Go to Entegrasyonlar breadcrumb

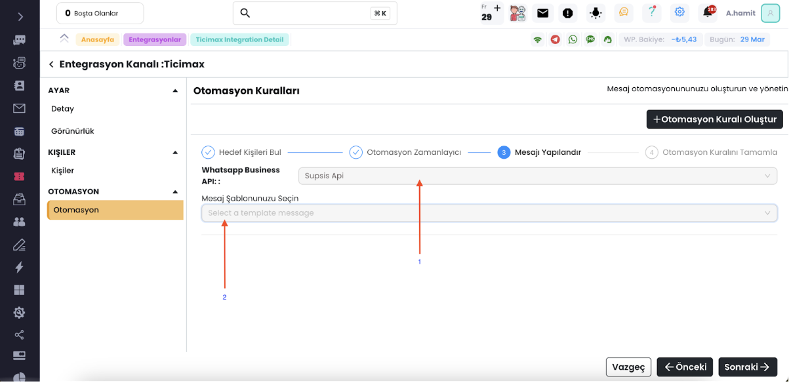tap(155, 39)
